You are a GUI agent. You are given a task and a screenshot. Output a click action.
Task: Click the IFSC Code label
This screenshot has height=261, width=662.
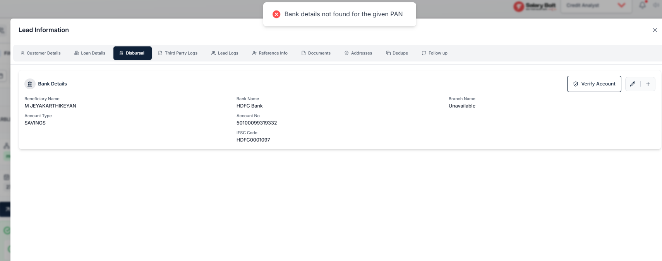pos(247,133)
